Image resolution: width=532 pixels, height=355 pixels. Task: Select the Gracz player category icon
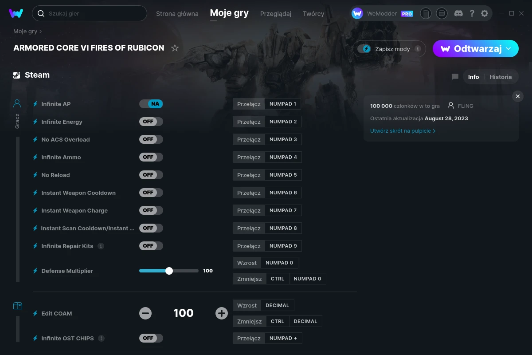(17, 104)
